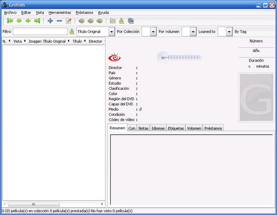Click the right scroll arrow under the movie list

click(102, 204)
